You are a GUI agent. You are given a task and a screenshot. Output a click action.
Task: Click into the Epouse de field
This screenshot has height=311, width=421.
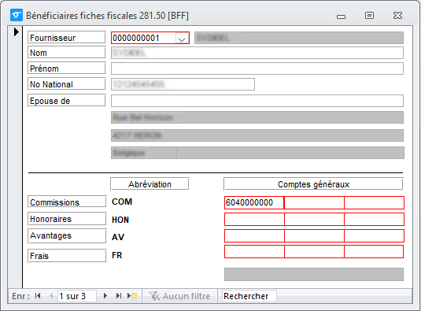257,101
